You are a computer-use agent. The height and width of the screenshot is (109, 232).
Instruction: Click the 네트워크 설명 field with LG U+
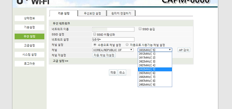113,40
